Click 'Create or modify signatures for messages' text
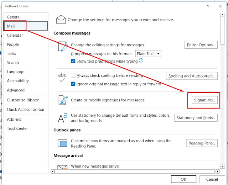The height and width of the screenshot is (185, 228). pyautogui.click(x=108, y=100)
